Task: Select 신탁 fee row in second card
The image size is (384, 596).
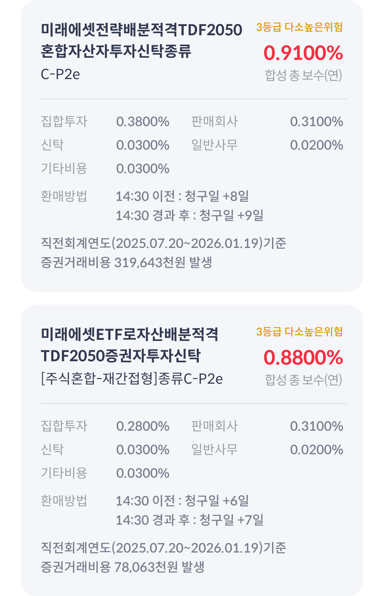Action: (x=105, y=450)
